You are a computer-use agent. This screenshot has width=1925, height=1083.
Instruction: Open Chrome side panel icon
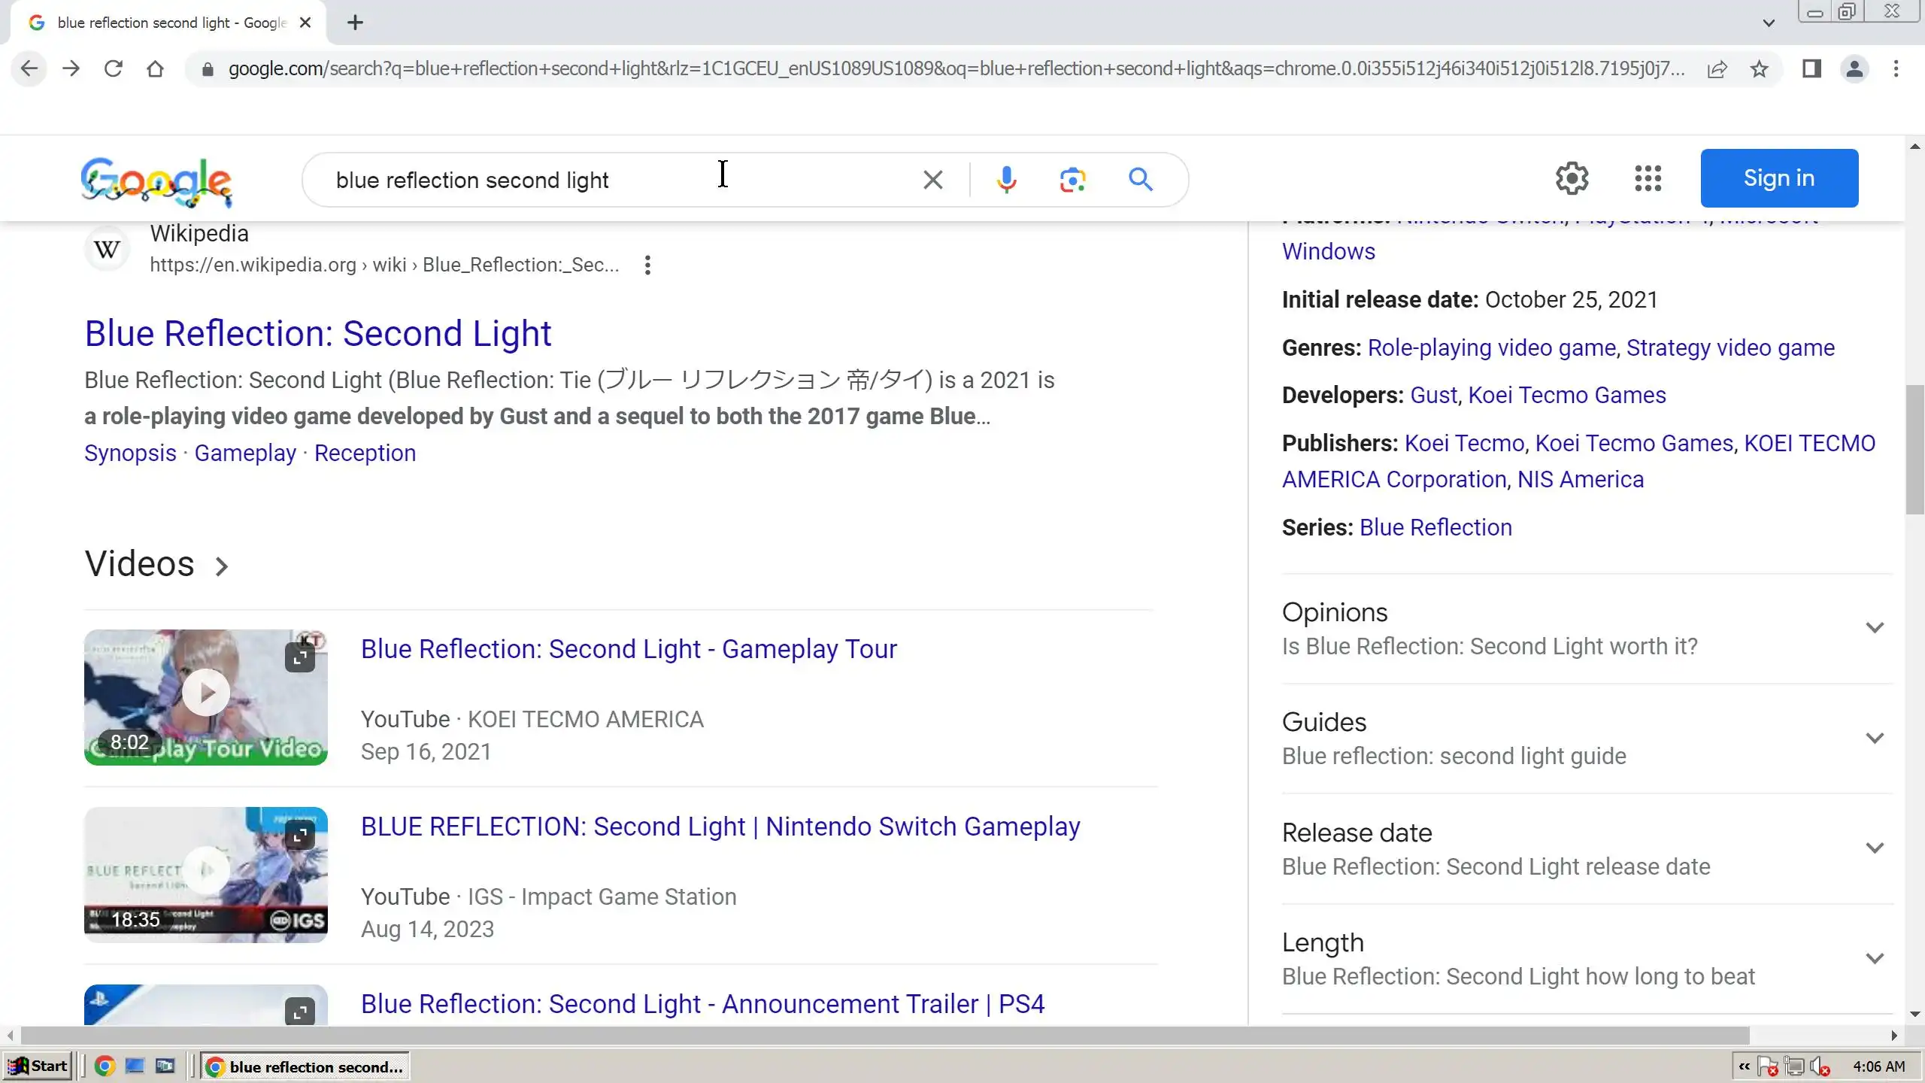[1811, 69]
